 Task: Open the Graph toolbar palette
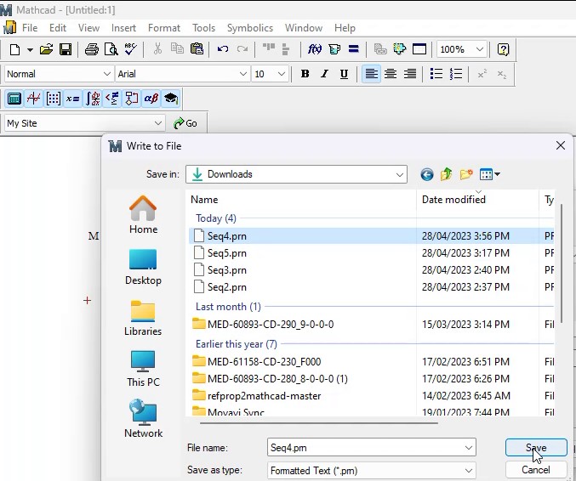pos(34,99)
